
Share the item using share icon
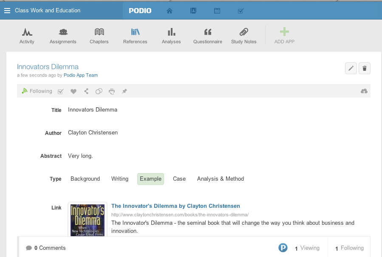point(86,91)
